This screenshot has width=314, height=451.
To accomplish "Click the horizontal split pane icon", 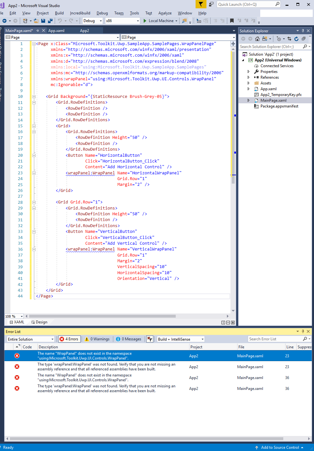I will coord(228,322).
